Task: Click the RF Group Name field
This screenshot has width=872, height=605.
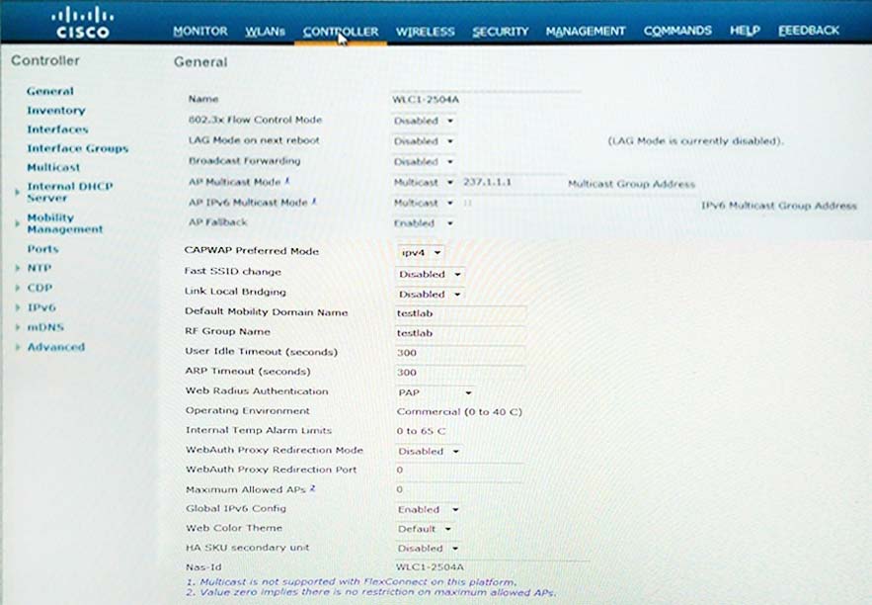Action: coord(460,333)
